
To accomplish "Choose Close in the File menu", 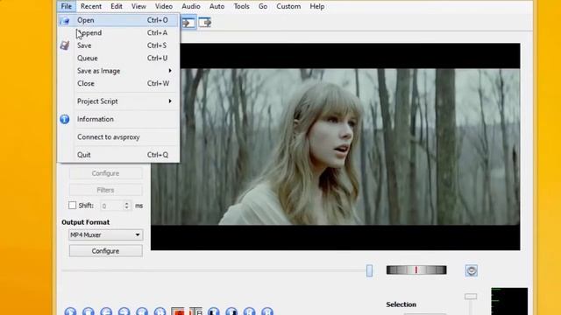I will [x=118, y=84].
